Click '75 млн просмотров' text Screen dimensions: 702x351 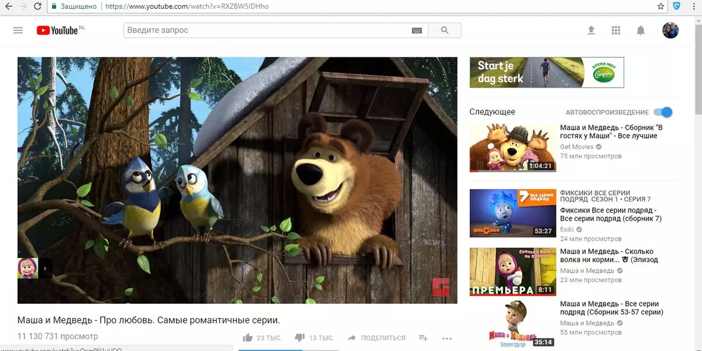(591, 156)
